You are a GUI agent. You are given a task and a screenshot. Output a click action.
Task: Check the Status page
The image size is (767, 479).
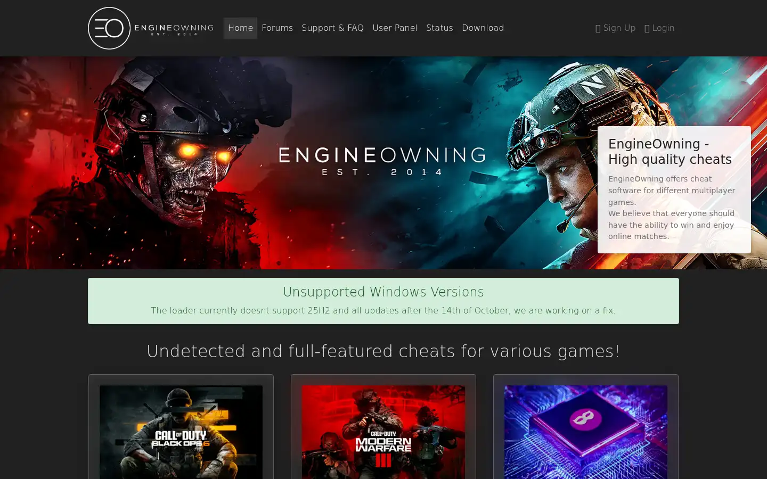[x=439, y=28]
